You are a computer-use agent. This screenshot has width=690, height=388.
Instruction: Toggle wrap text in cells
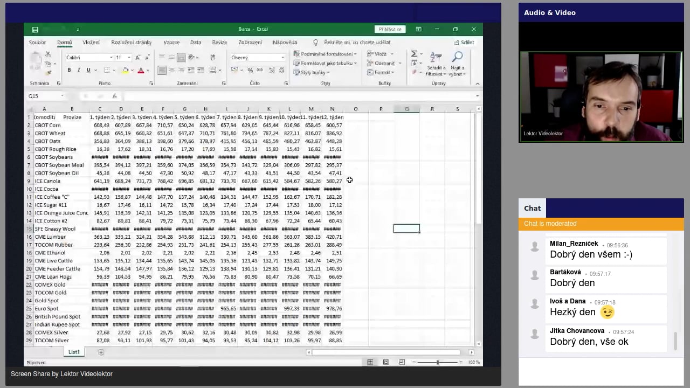click(213, 57)
